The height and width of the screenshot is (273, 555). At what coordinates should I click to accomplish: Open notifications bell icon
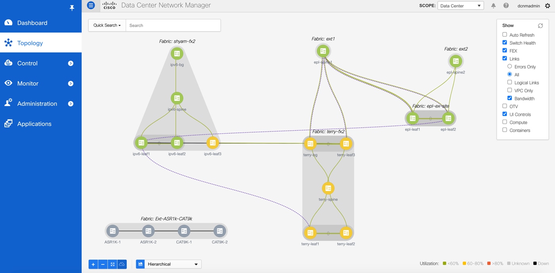494,6
